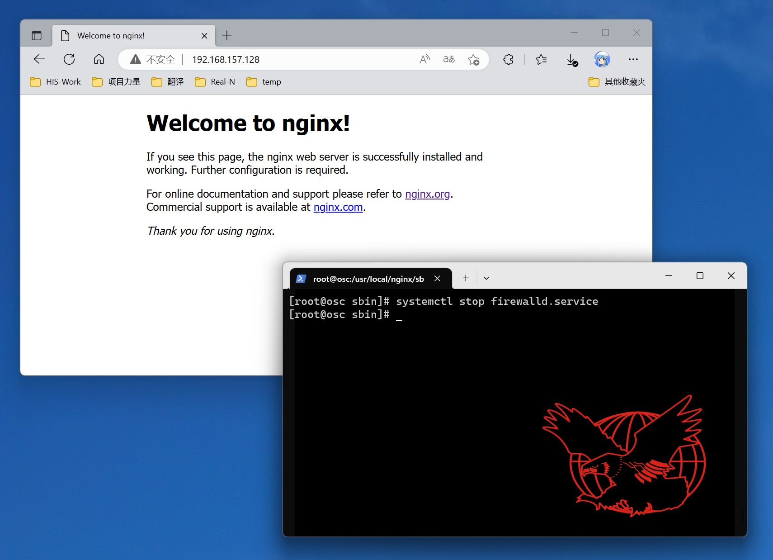773x560 pixels.
Task: Click the 'Thank you for using nginx.' text
Action: 211,231
